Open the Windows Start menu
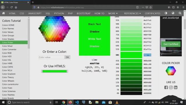The height and width of the screenshot is (105, 186). click(3, 102)
